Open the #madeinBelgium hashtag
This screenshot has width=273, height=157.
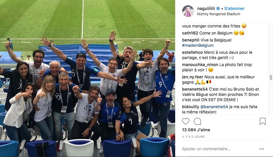click(198, 45)
